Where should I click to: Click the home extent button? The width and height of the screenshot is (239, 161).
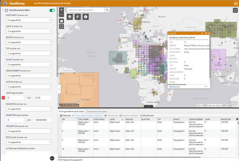pos(62,21)
